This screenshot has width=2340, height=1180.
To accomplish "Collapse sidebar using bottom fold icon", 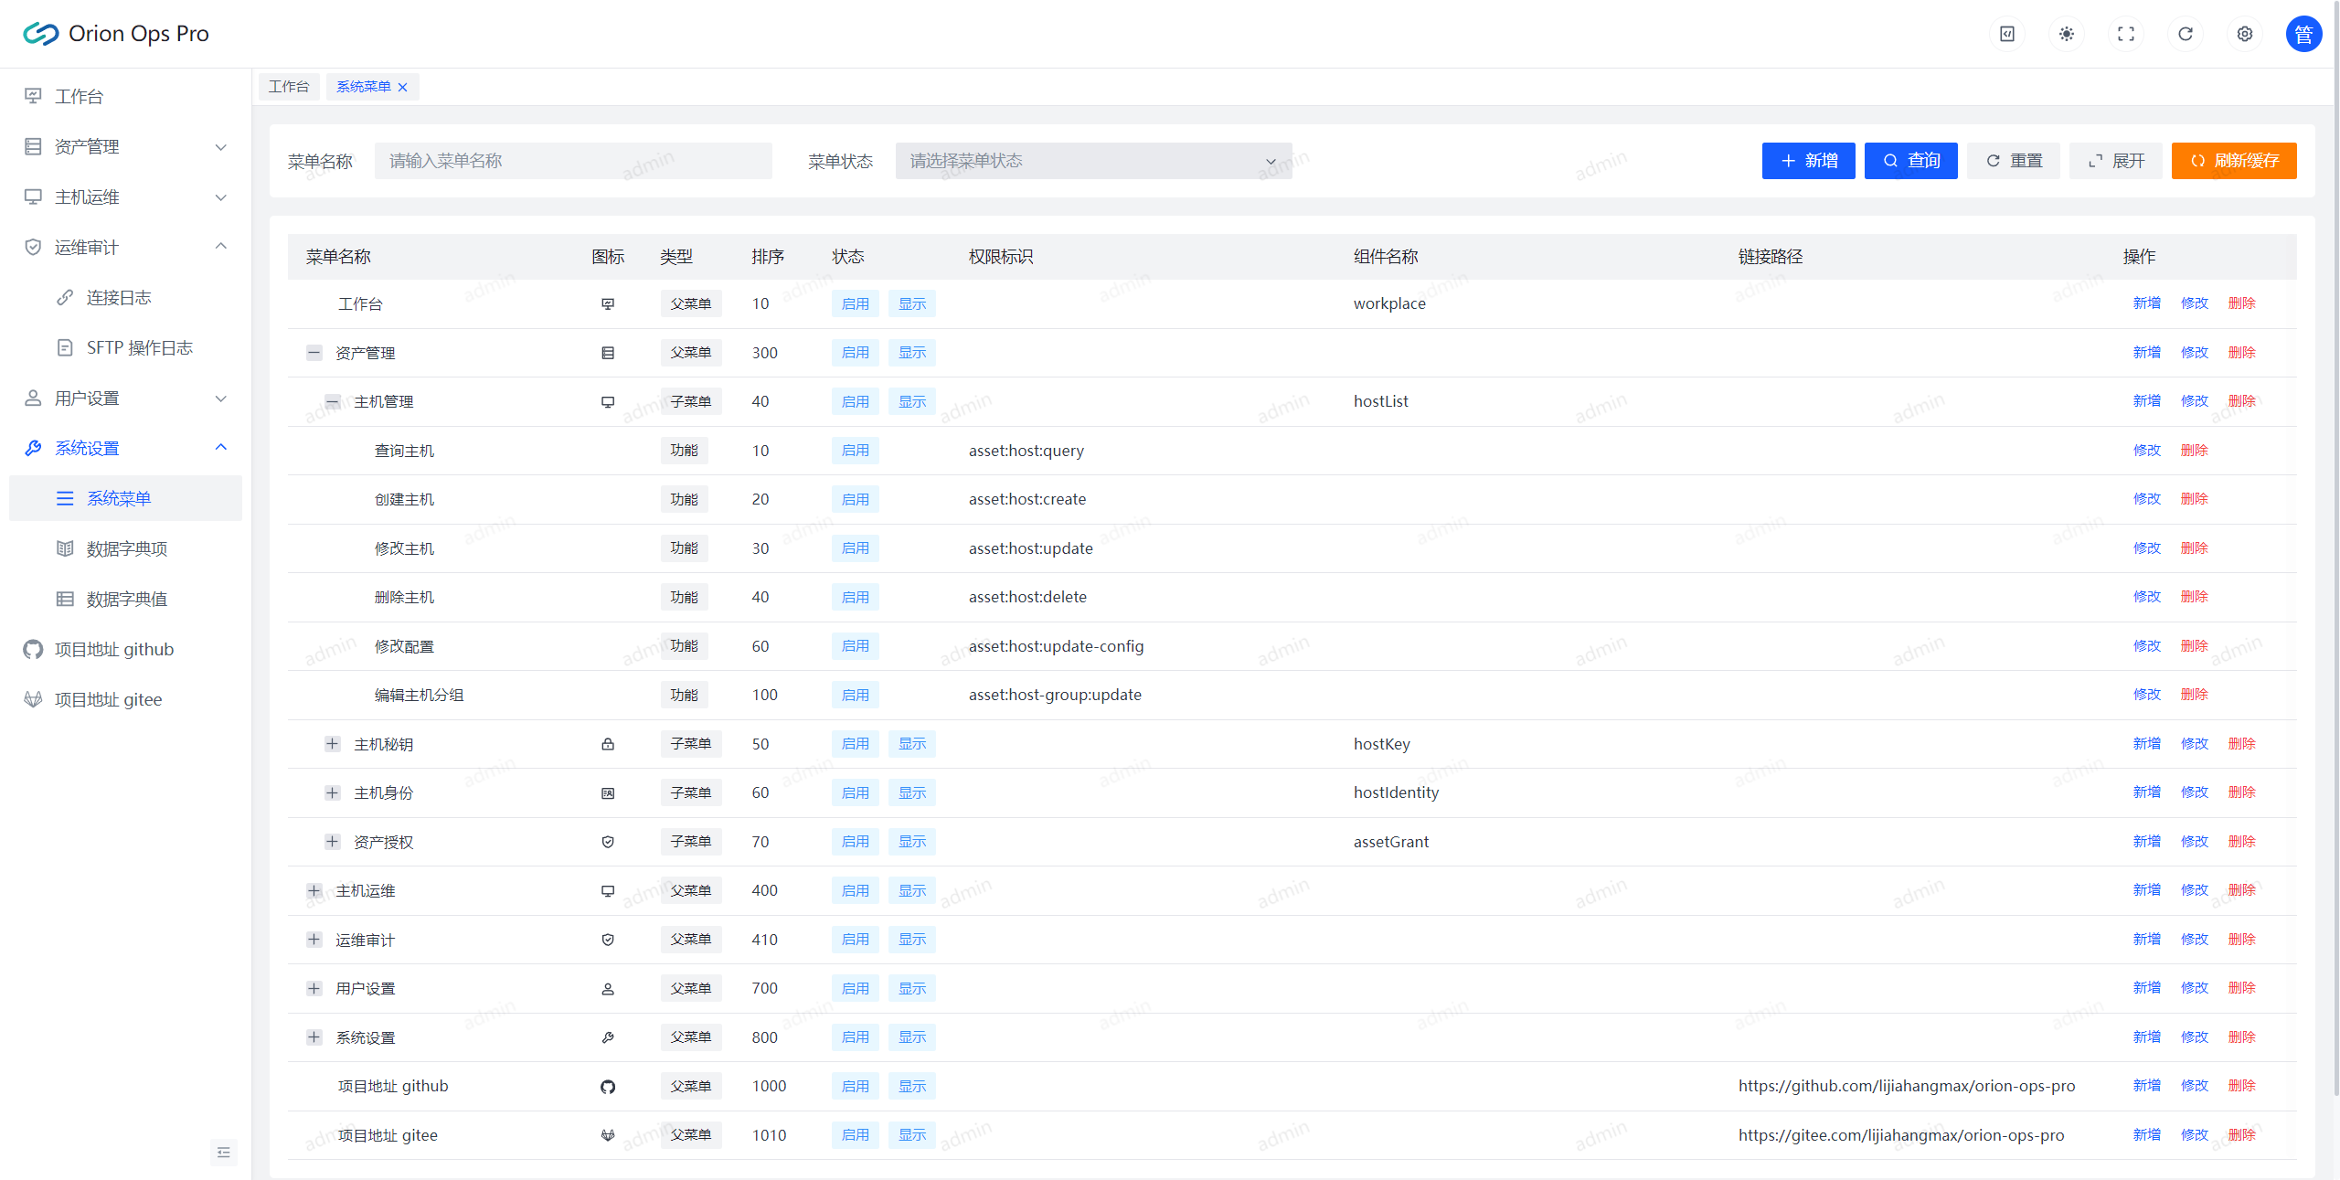I will pyautogui.click(x=224, y=1153).
